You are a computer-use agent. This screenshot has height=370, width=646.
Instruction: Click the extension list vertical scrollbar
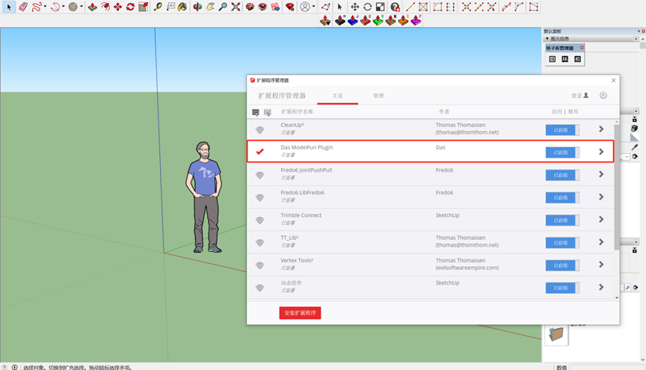(616, 188)
